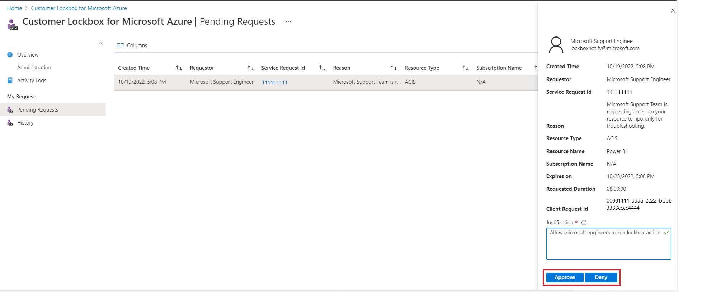Click the Service Request Id column header

coord(283,68)
